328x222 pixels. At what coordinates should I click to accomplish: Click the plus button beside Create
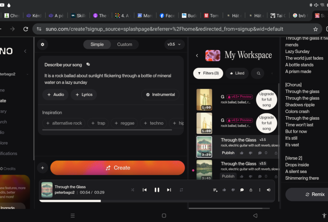[x=42, y=168]
